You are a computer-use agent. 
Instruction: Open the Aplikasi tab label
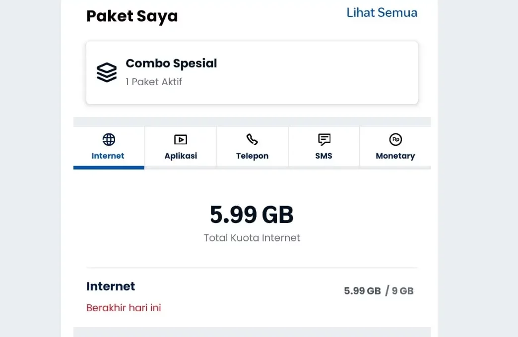click(181, 156)
